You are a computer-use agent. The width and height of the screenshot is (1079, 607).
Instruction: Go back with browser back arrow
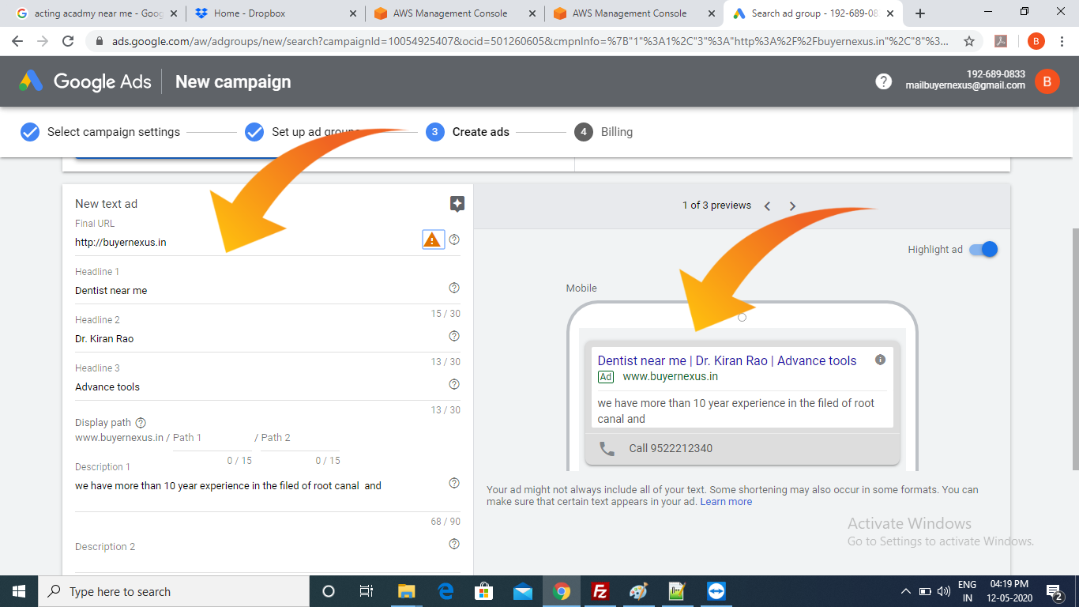click(x=17, y=41)
